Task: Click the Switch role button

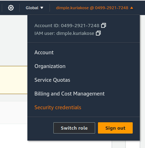Action: click(x=74, y=128)
